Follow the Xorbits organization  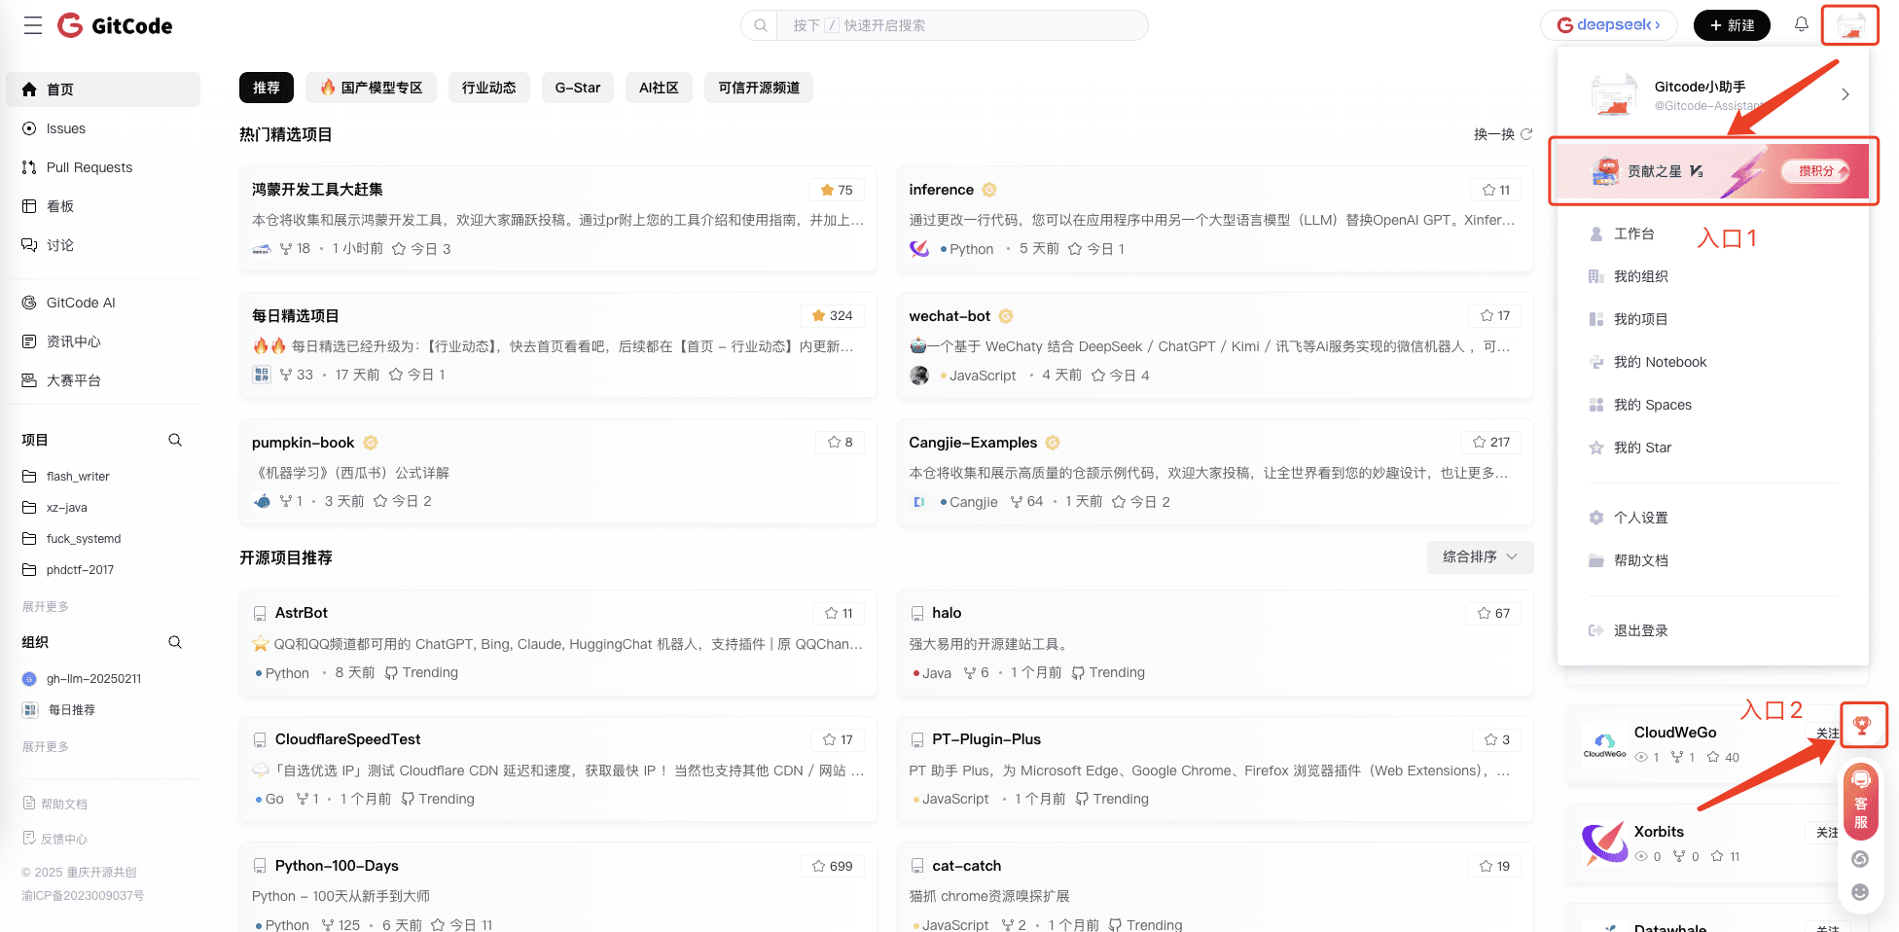[1826, 833]
